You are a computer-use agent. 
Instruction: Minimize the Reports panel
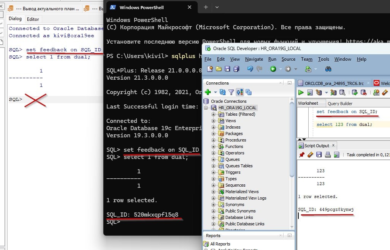pyautogui.click(x=290, y=235)
